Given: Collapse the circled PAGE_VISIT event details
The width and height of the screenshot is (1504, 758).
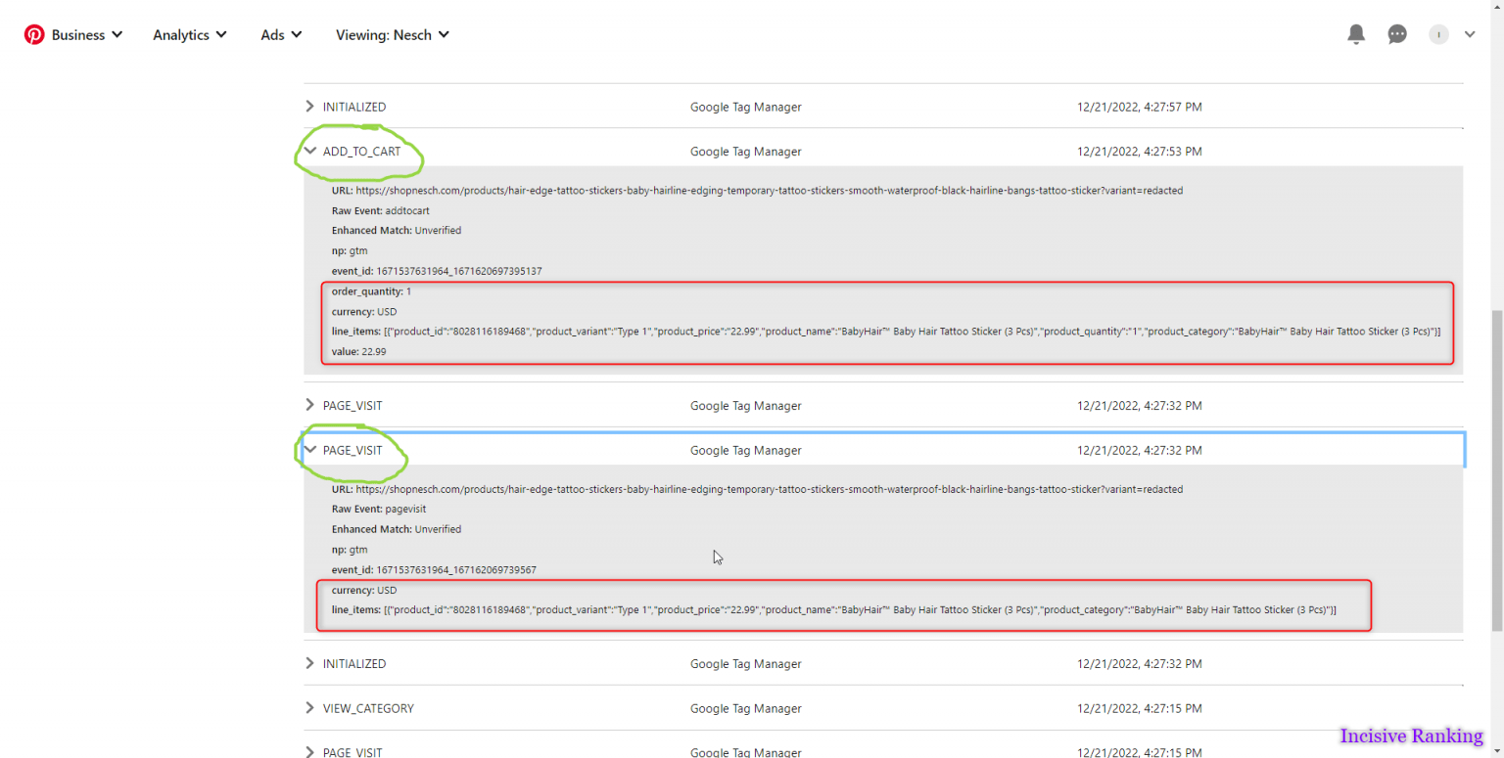Looking at the screenshot, I should [309, 450].
